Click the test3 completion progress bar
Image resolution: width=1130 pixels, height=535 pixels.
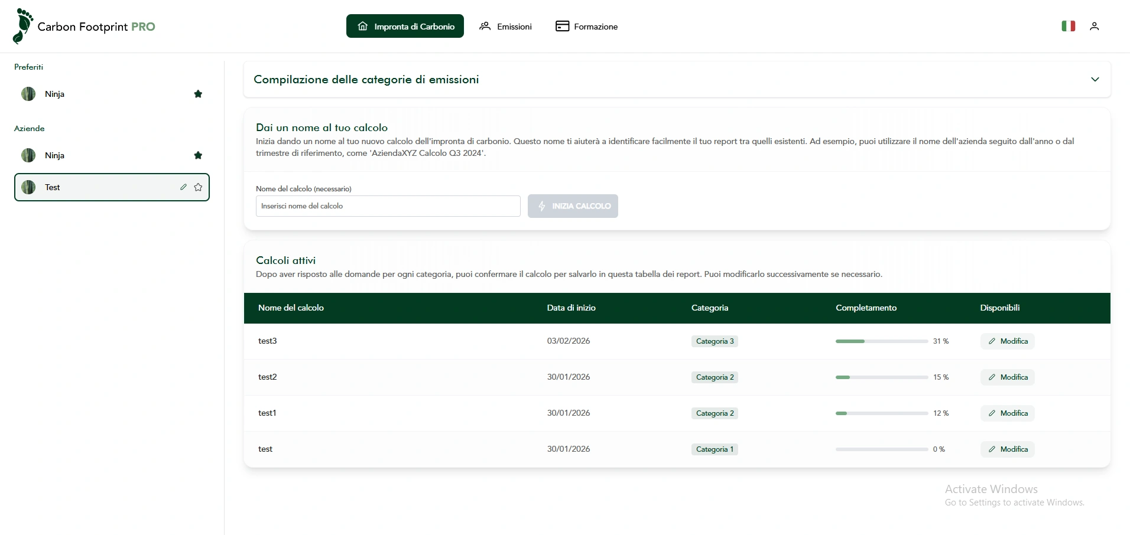881,341
